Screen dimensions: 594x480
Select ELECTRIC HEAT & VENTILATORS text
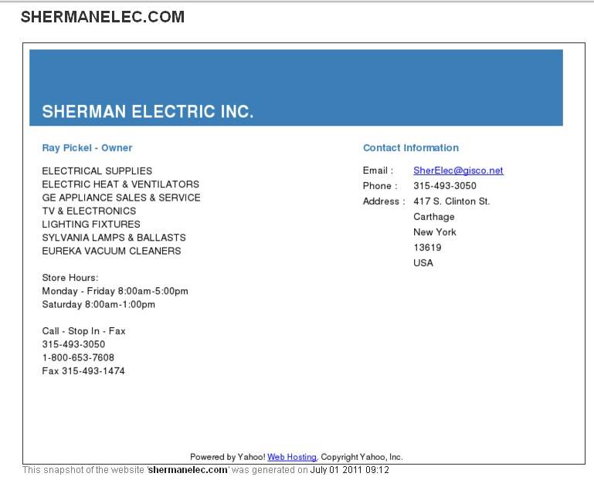click(x=120, y=184)
